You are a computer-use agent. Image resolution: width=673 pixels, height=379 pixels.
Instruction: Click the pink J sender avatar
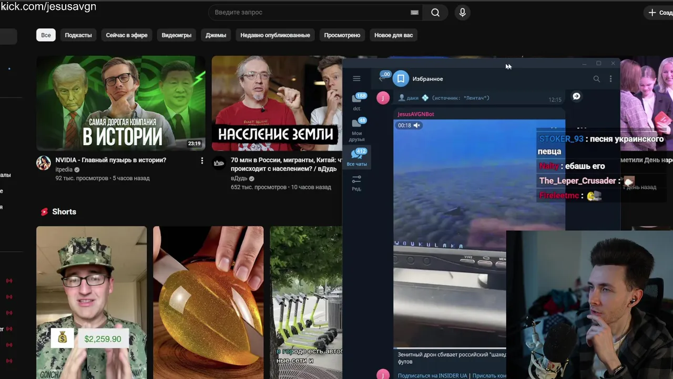coord(383,97)
